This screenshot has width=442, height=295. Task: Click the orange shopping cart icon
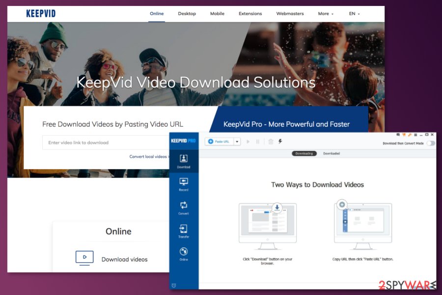[404, 135]
